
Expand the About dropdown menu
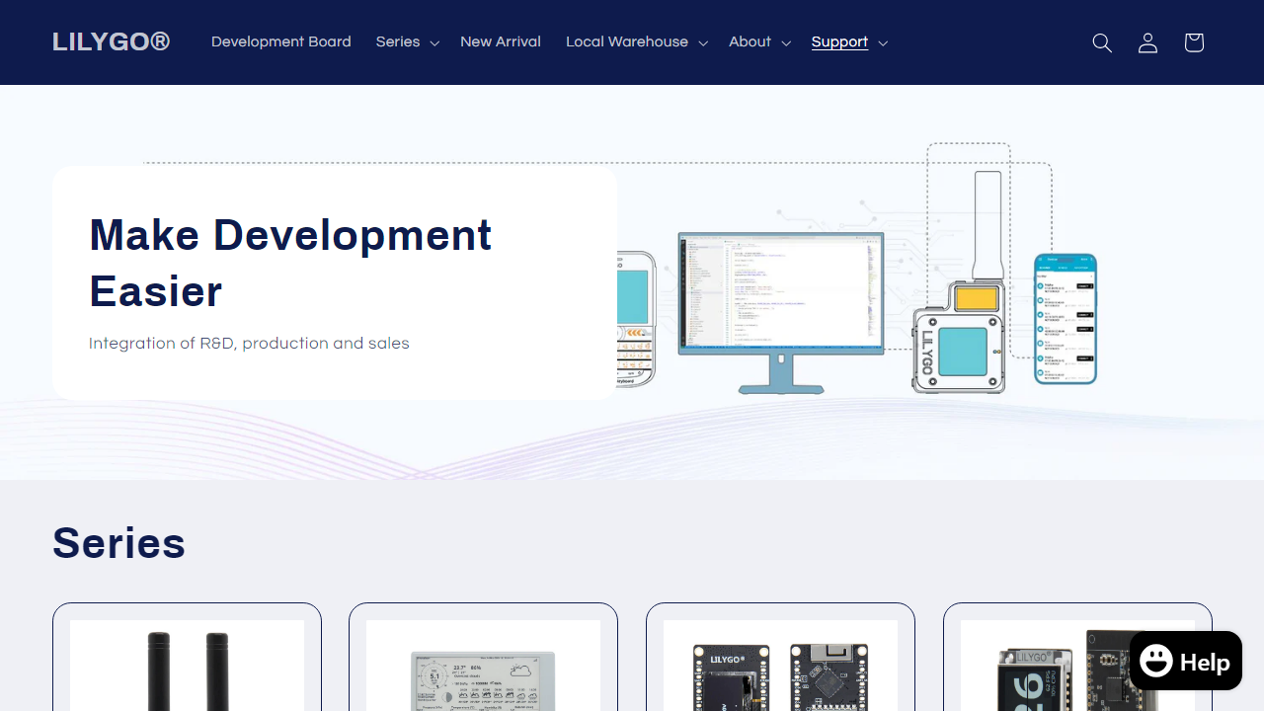pos(759,41)
